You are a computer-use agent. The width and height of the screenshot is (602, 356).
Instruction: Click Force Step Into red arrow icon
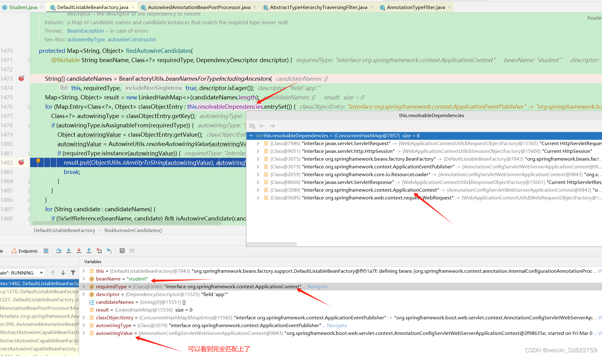tap(79, 251)
